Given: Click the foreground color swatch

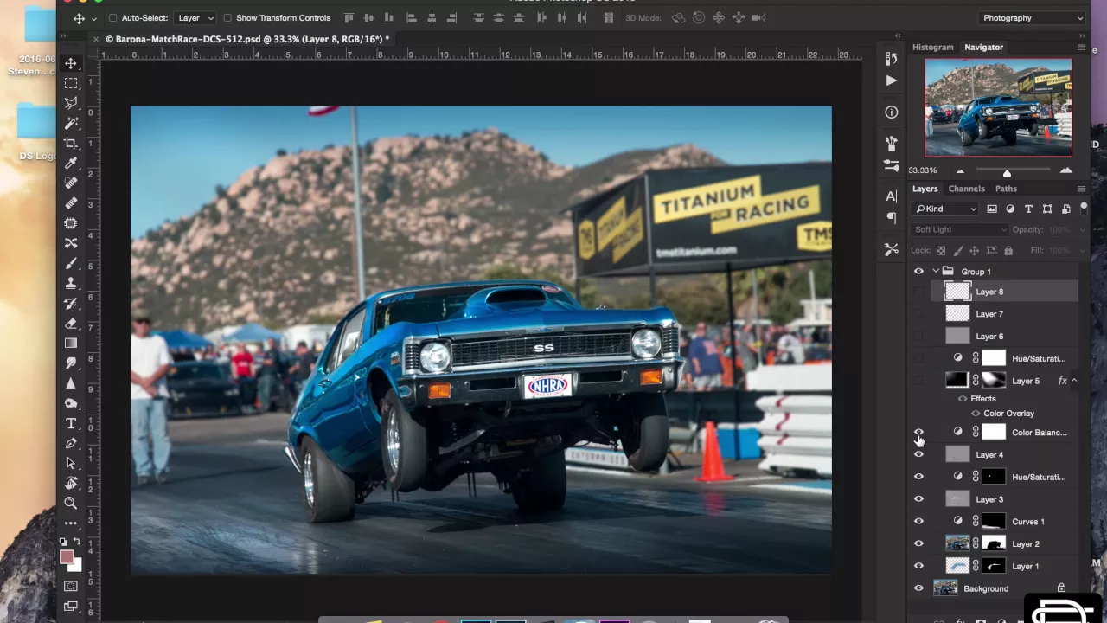Looking at the screenshot, I should click(x=67, y=557).
